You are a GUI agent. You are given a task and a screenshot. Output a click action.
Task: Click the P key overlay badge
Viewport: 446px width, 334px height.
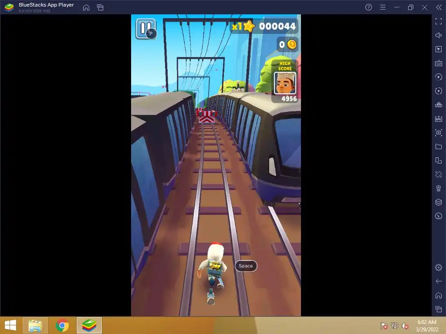(151, 33)
